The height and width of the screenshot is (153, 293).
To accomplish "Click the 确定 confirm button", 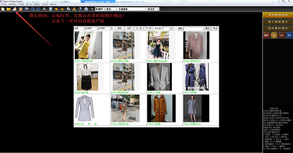I will tap(207, 28).
